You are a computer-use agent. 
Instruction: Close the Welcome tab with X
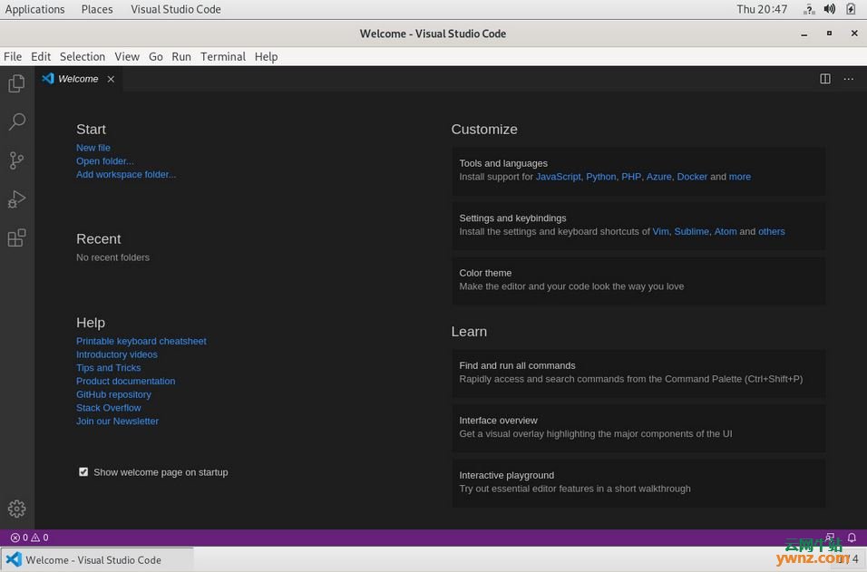pos(111,79)
